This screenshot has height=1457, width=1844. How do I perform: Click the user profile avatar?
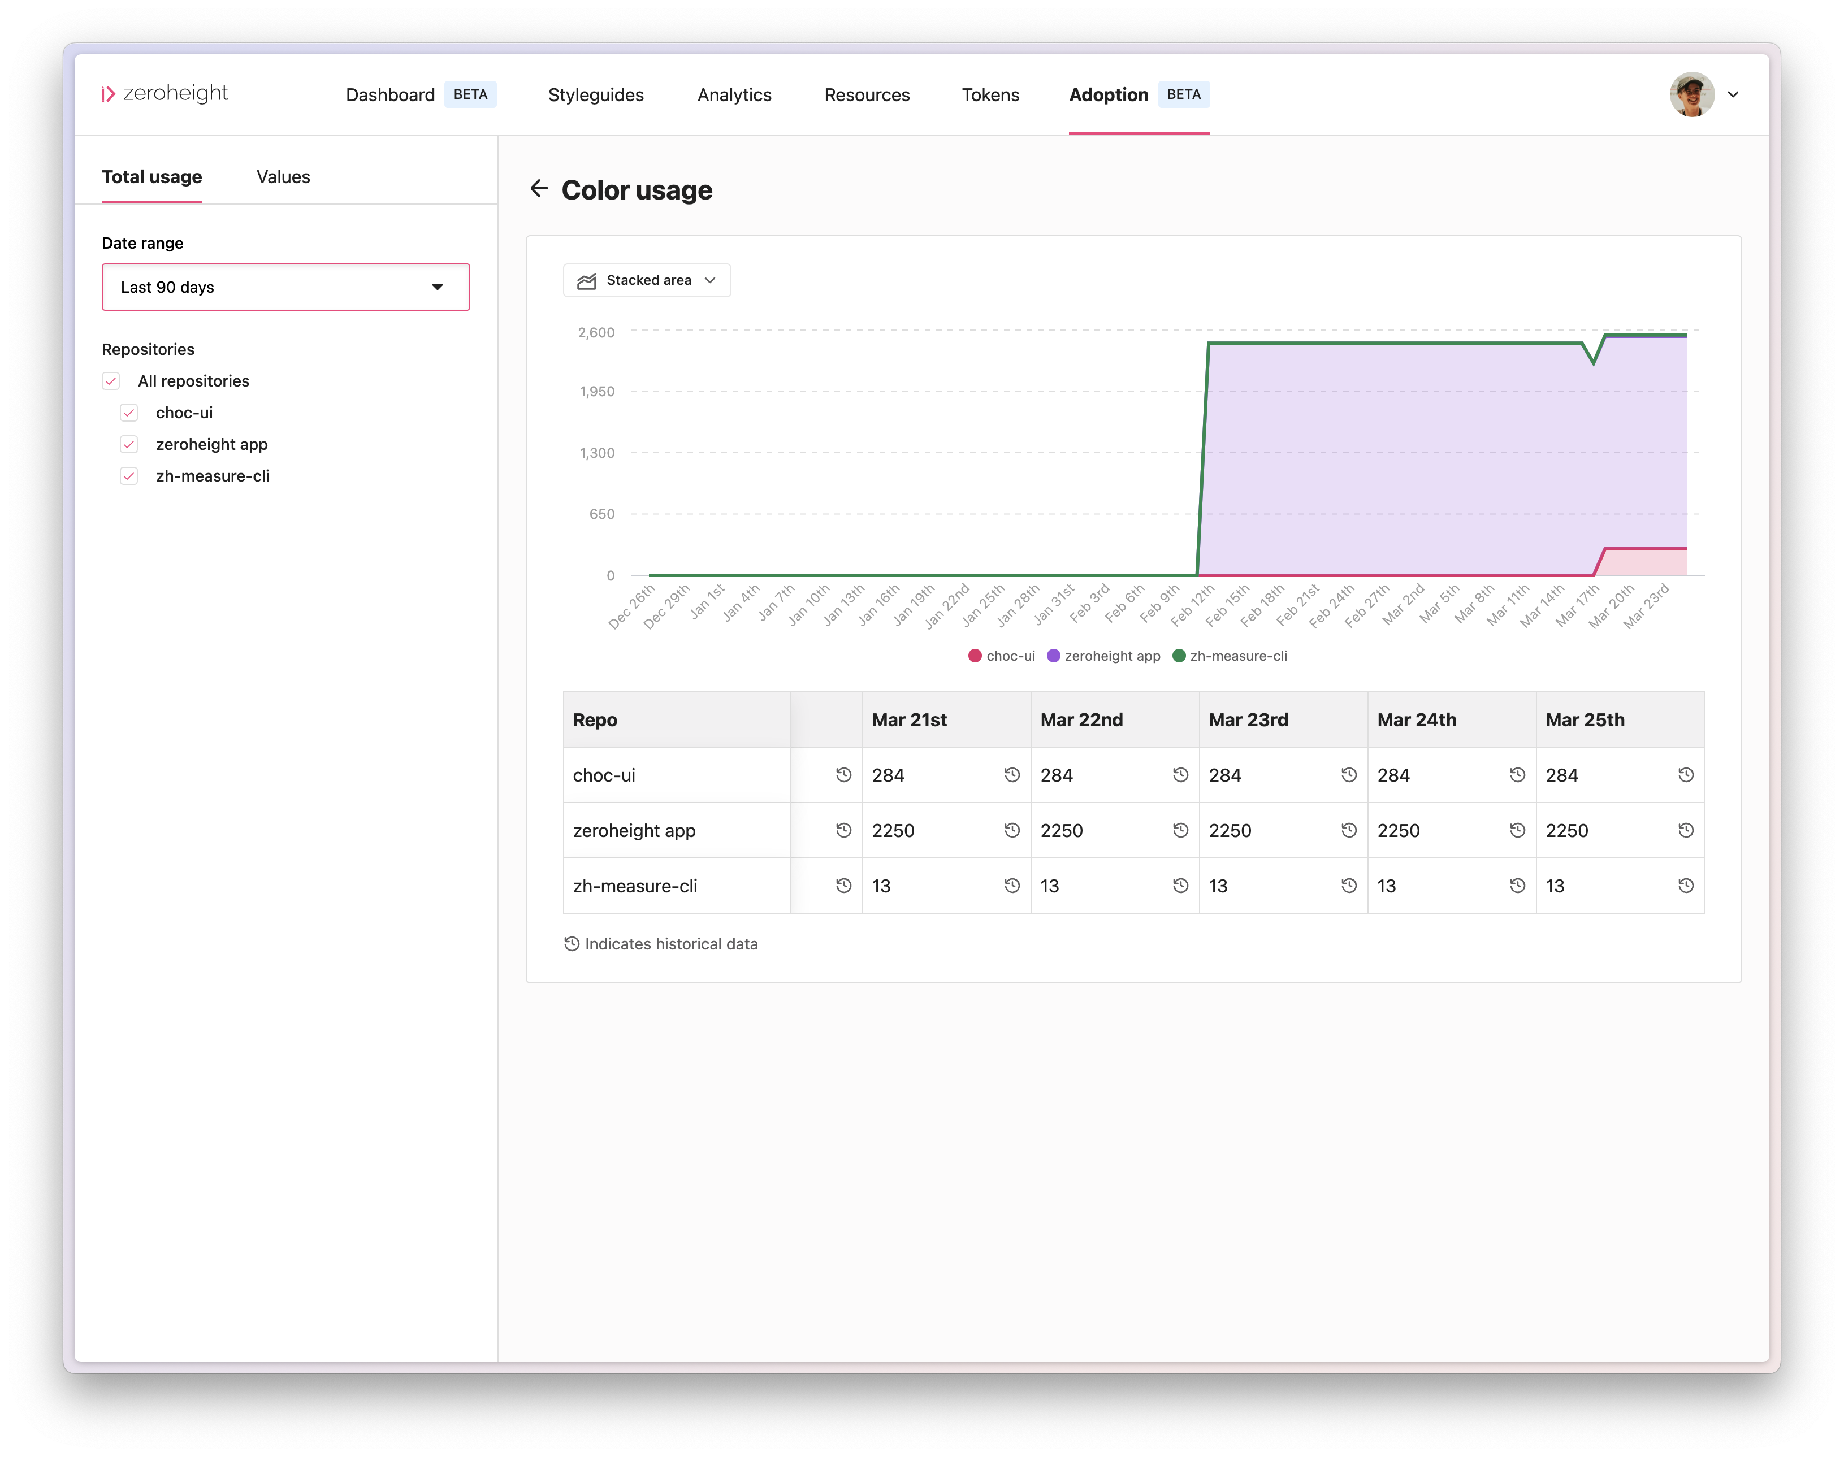[x=1691, y=95]
